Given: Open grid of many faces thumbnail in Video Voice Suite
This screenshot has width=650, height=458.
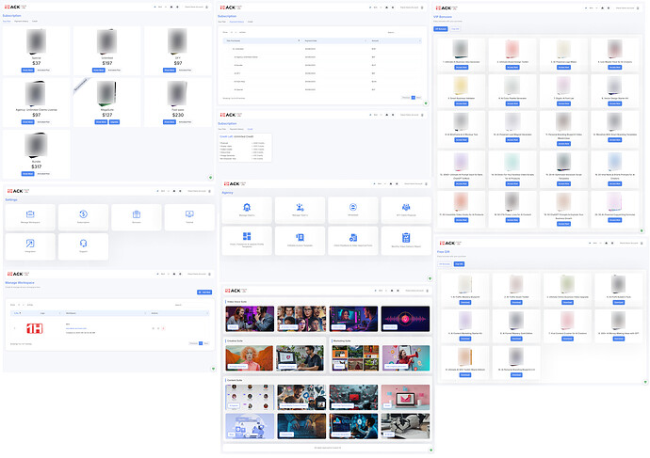Looking at the screenshot, I should [x=301, y=319].
